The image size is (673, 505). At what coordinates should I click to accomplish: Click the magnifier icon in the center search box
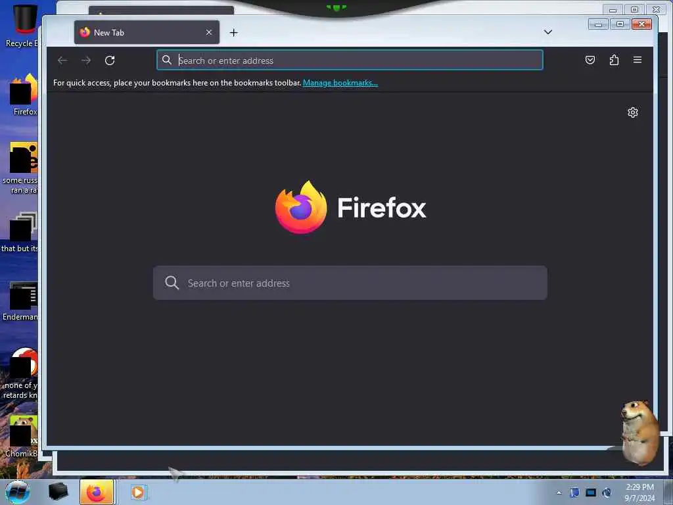point(172,283)
